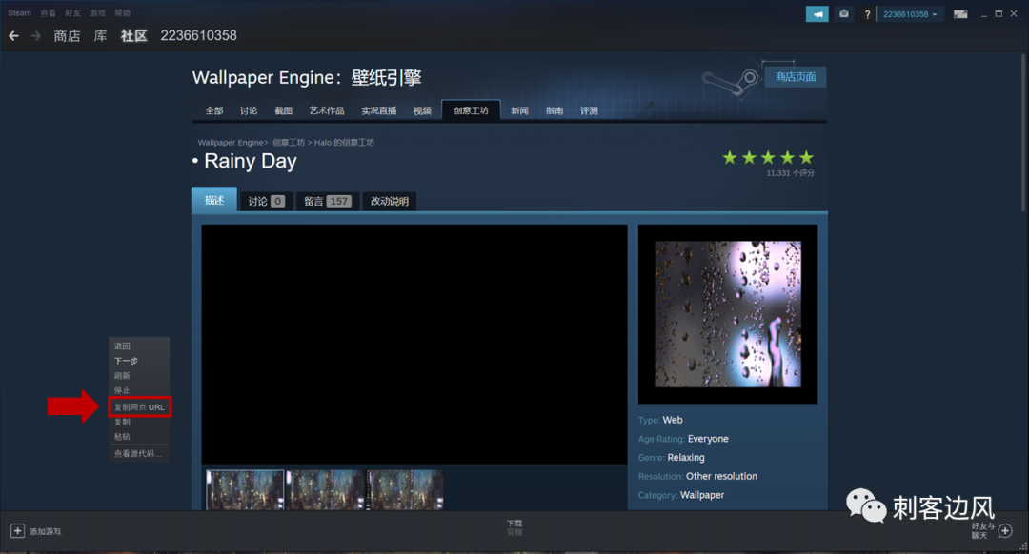Click the plus icon for 添加游戏
The image size is (1029, 554).
pos(18,531)
